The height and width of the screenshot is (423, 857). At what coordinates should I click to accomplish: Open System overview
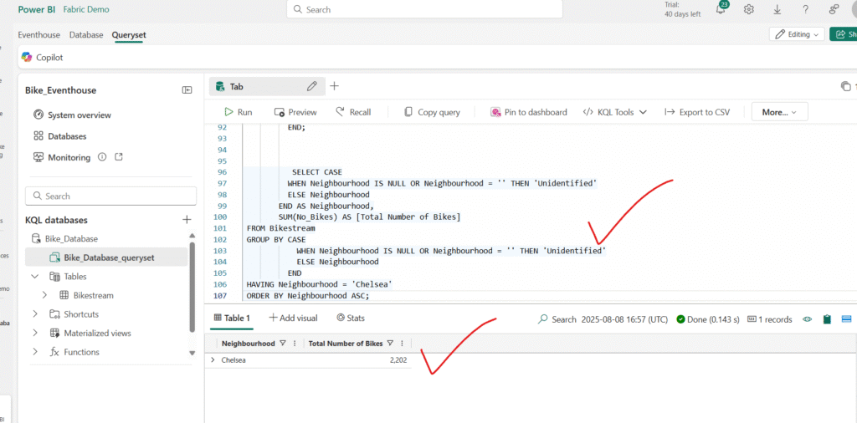click(x=72, y=115)
